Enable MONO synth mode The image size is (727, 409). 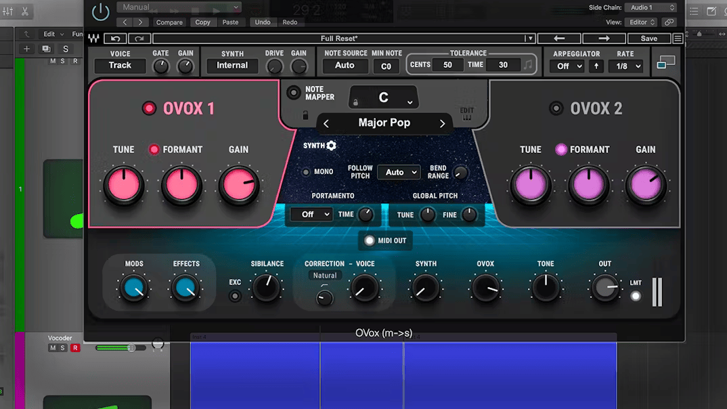click(305, 172)
